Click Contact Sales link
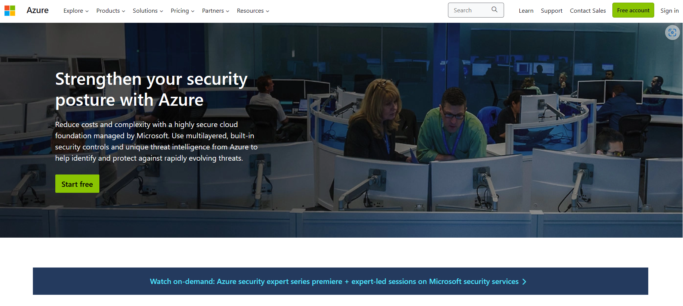 [x=588, y=11]
